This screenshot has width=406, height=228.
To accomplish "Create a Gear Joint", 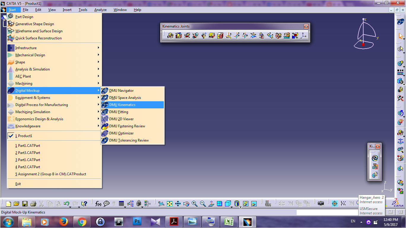I will click(x=278, y=35).
